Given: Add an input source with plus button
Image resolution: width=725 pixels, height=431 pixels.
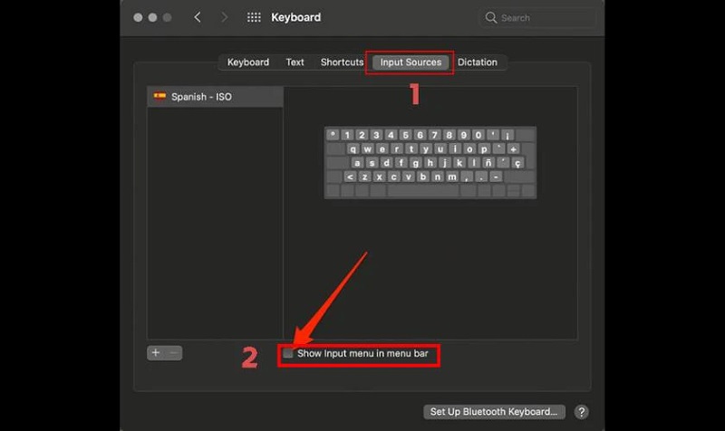Looking at the screenshot, I should point(156,353).
